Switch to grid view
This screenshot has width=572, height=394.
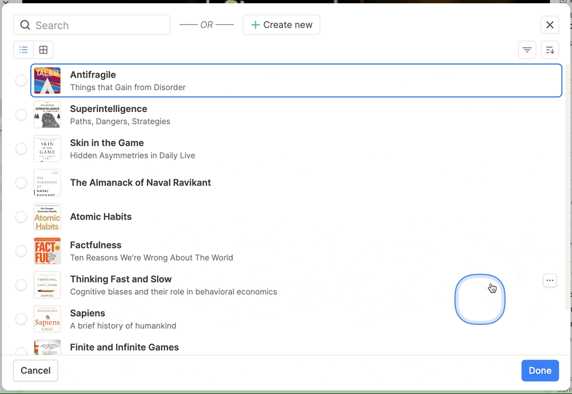point(43,50)
